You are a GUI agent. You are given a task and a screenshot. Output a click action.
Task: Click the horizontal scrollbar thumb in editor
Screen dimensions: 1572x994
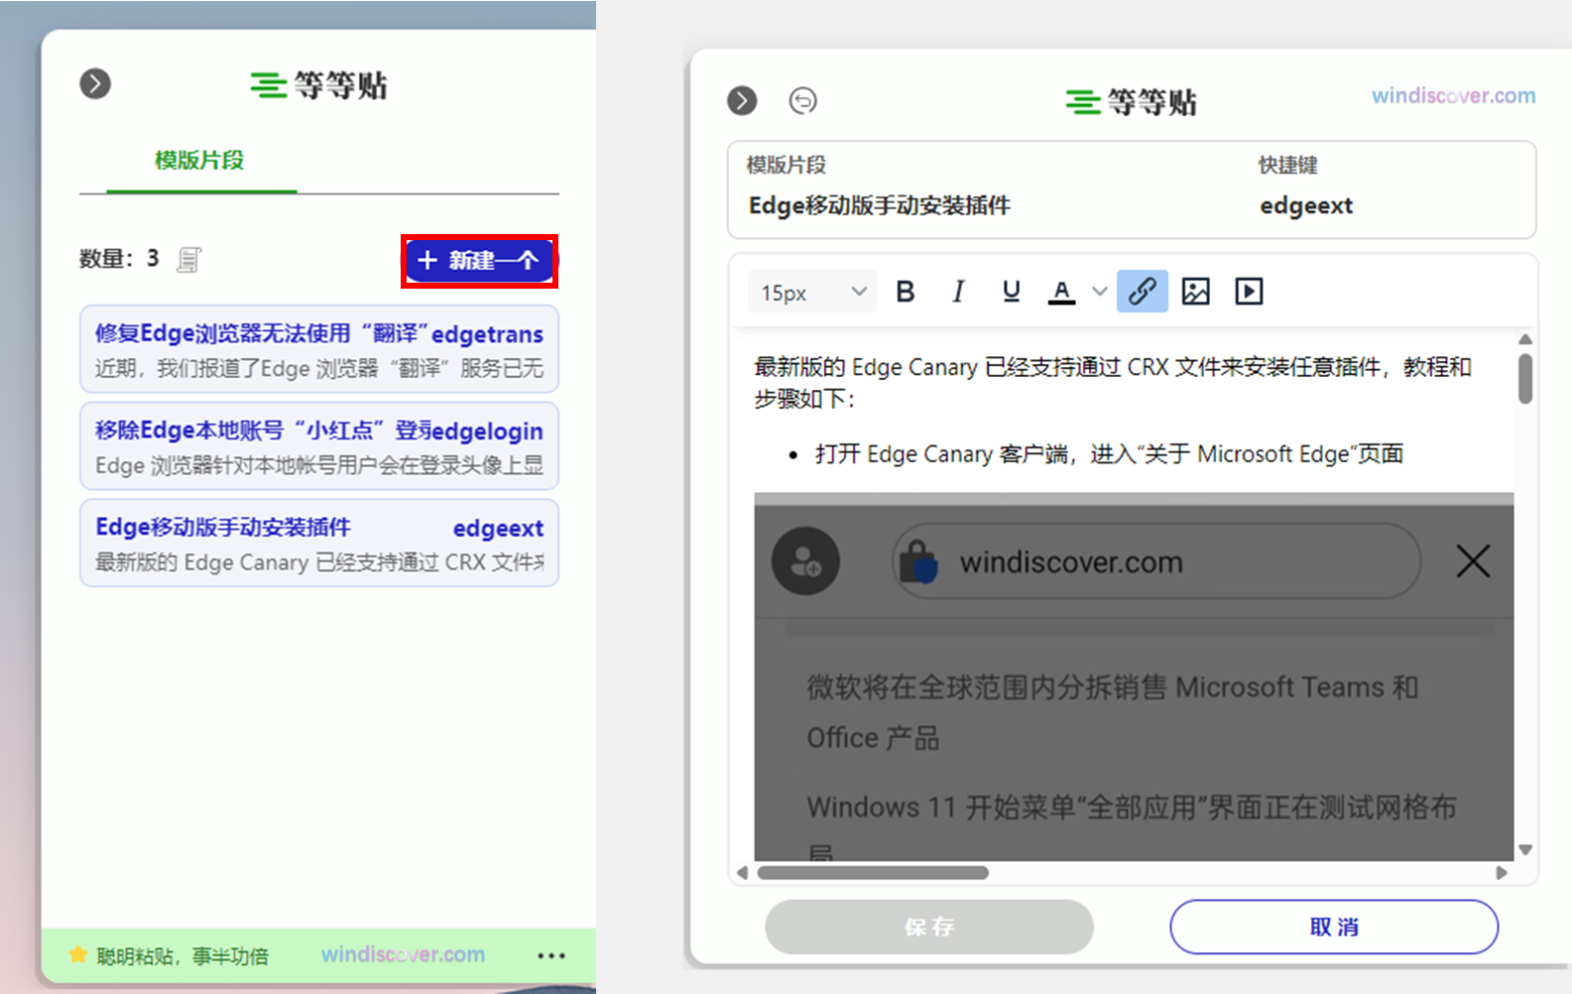(x=873, y=873)
